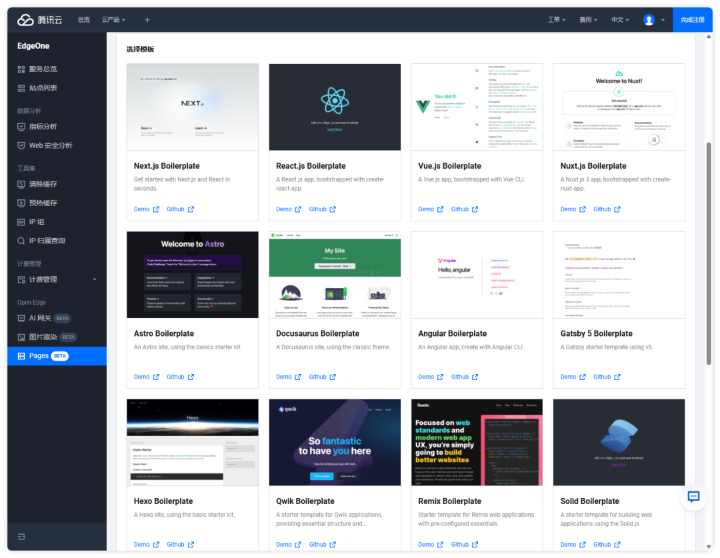The height and width of the screenshot is (558, 720).
Task: Open the React.js Boilerplate Demo link
Action: click(284, 209)
